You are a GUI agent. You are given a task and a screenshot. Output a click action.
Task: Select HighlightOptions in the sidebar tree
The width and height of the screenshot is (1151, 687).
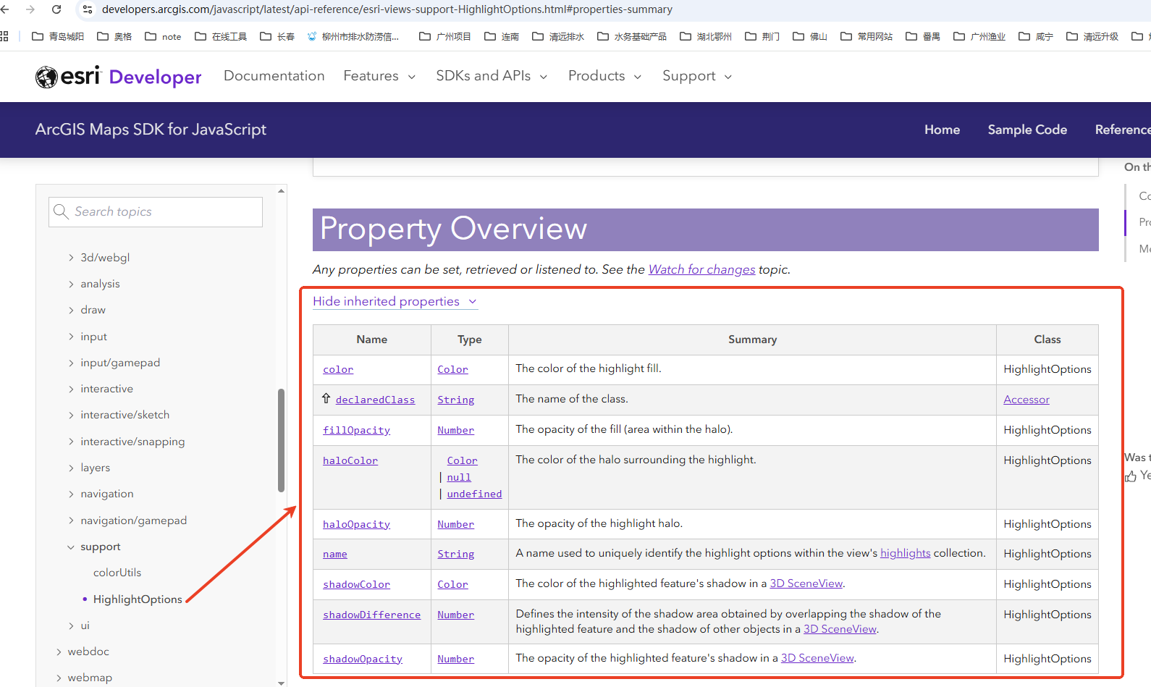tap(138, 599)
